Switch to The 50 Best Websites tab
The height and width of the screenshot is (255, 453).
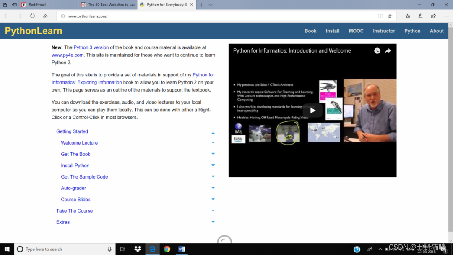(108, 5)
